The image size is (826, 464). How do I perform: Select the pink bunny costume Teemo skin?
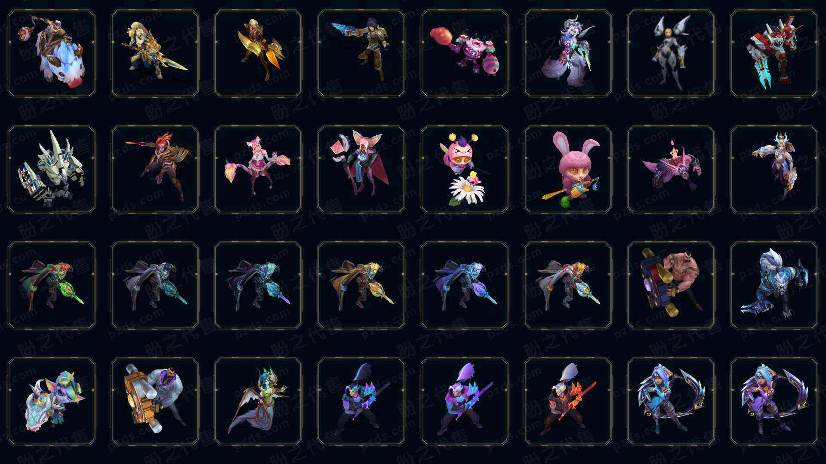[568, 169]
